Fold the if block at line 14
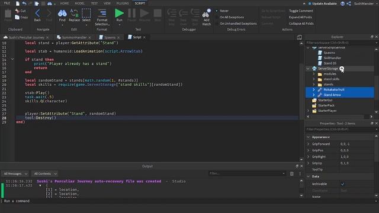Viewport: 379px width, 213px height. (x=12, y=59)
